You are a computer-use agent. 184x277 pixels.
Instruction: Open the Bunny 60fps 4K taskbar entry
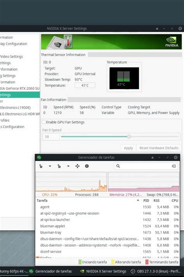[14, 271]
